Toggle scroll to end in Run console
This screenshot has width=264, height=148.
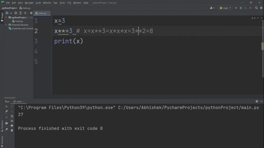click(12, 121)
